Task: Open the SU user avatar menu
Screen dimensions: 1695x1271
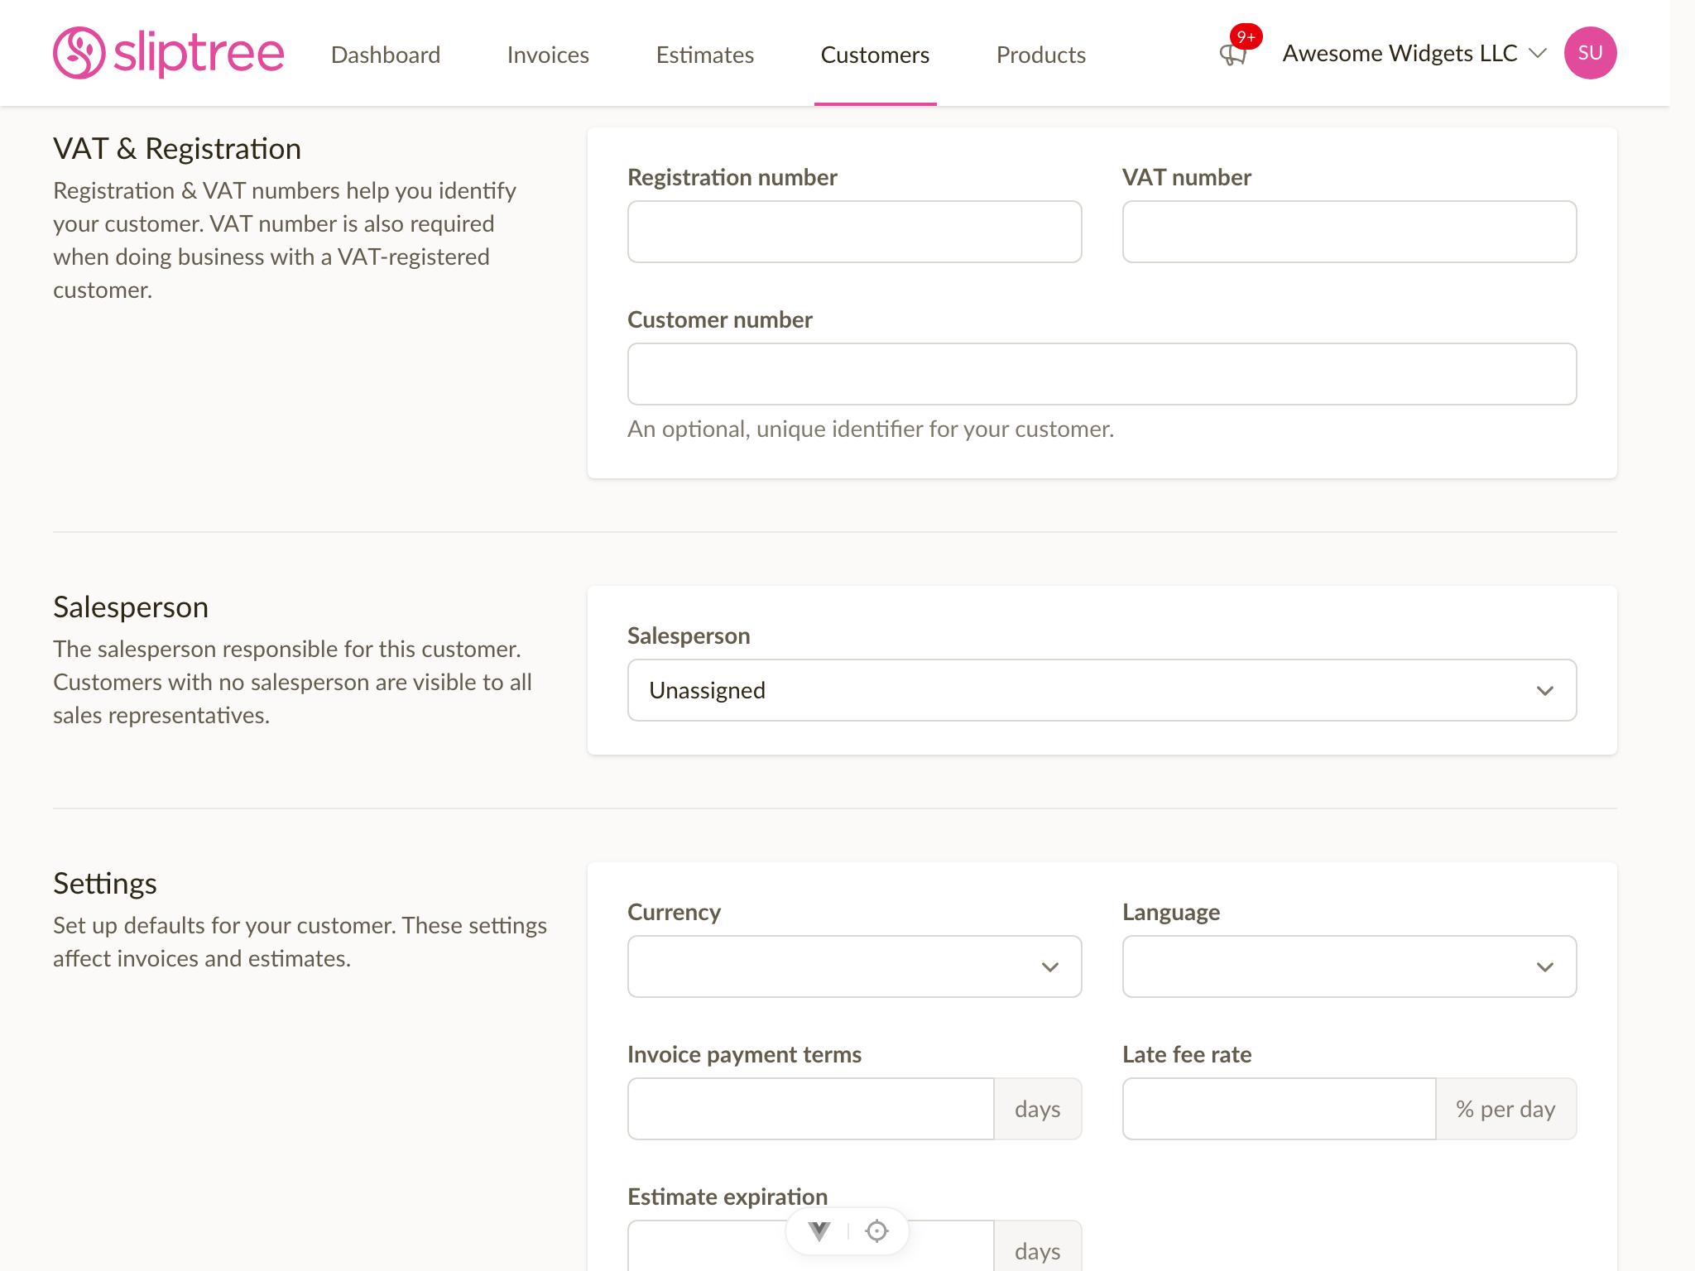Action: click(1590, 53)
